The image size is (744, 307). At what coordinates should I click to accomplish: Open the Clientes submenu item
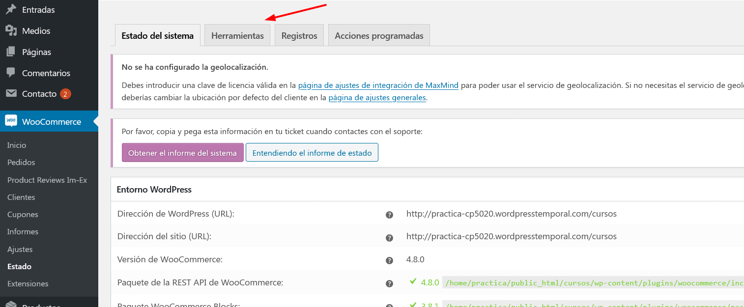[21, 197]
